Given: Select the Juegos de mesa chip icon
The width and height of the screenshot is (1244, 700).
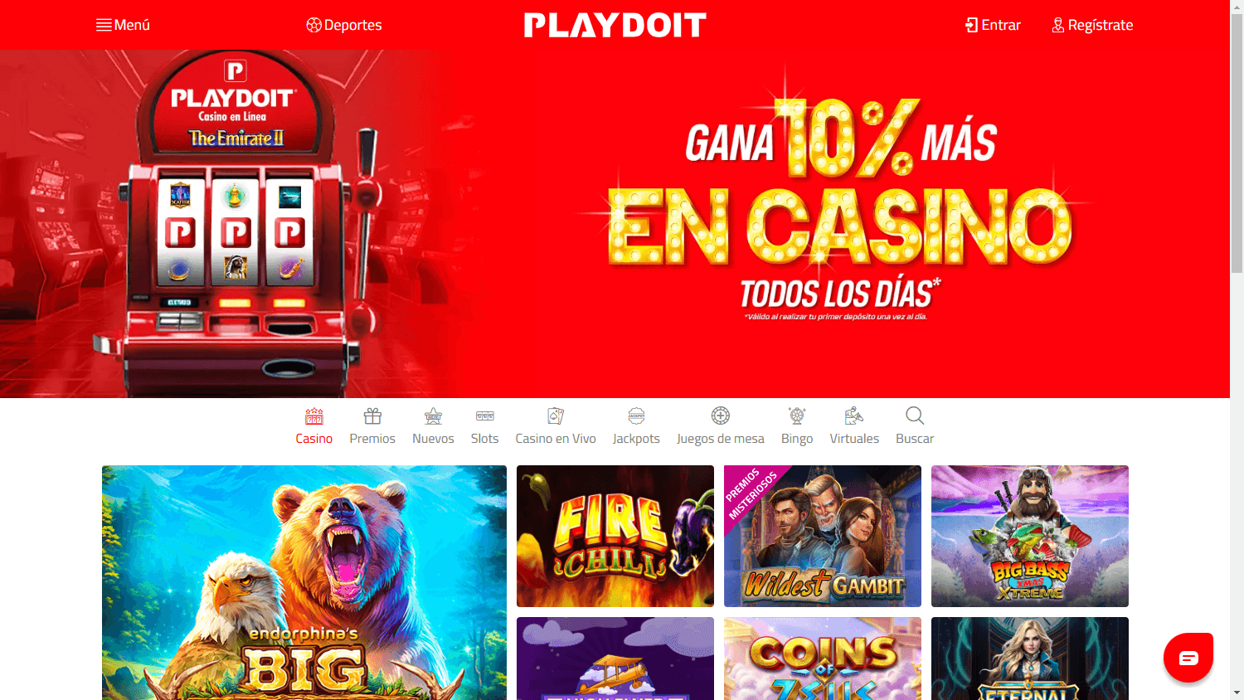Looking at the screenshot, I should (x=721, y=416).
